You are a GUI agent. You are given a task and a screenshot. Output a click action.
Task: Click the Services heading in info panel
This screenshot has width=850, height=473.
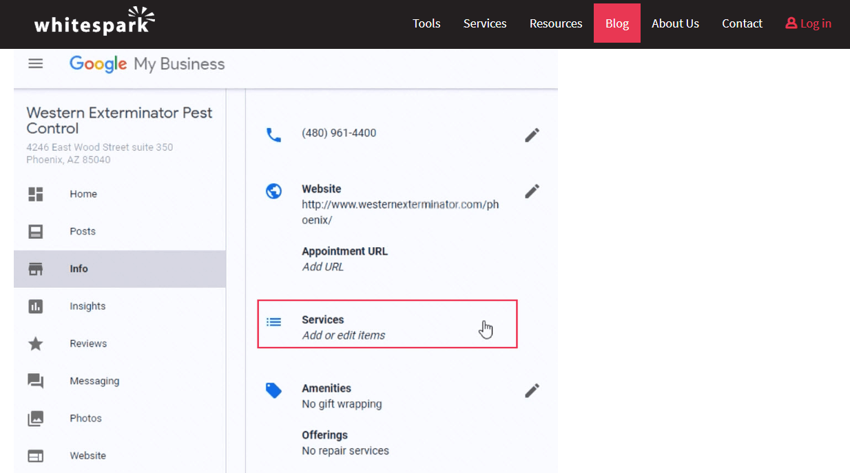tap(323, 319)
